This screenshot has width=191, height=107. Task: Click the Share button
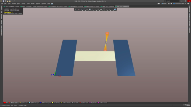[164, 4]
